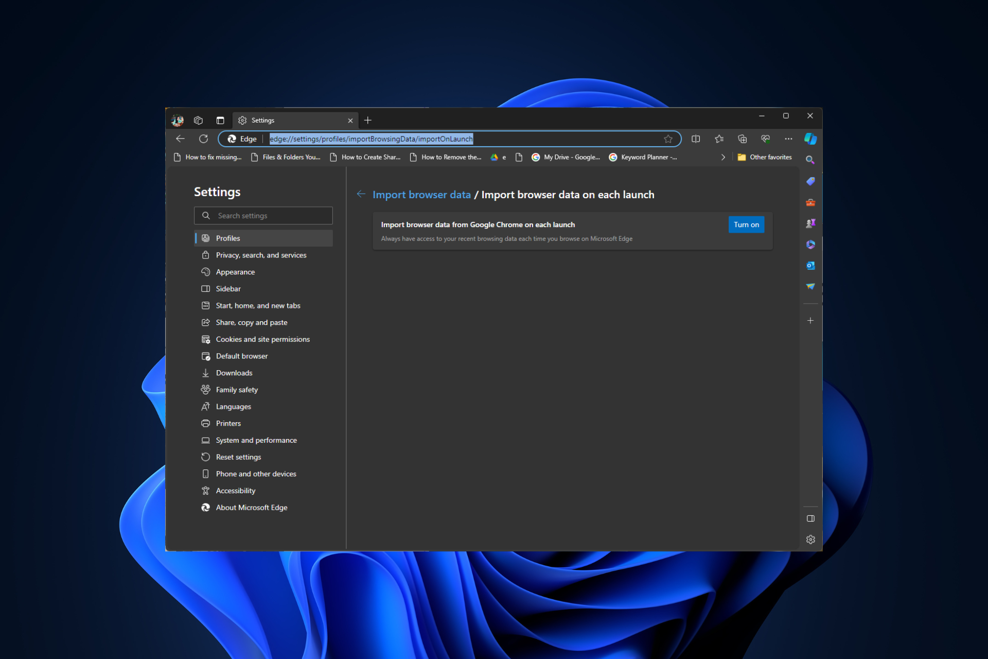Open the Collections toolbar icon
Image resolution: width=988 pixels, height=659 pixels.
point(742,139)
